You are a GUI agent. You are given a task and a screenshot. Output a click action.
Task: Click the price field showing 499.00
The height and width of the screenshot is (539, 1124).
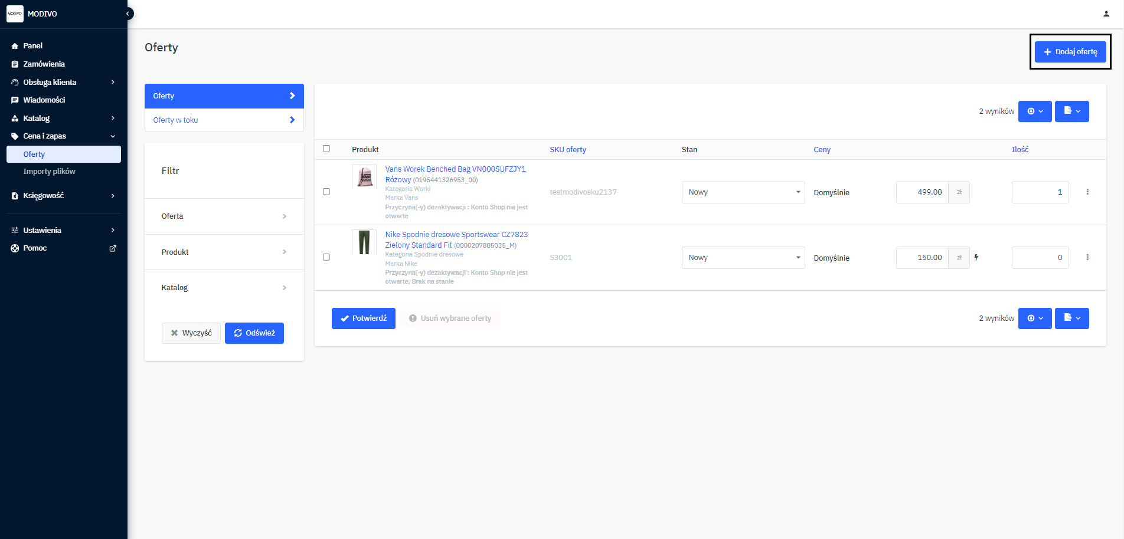pos(922,192)
